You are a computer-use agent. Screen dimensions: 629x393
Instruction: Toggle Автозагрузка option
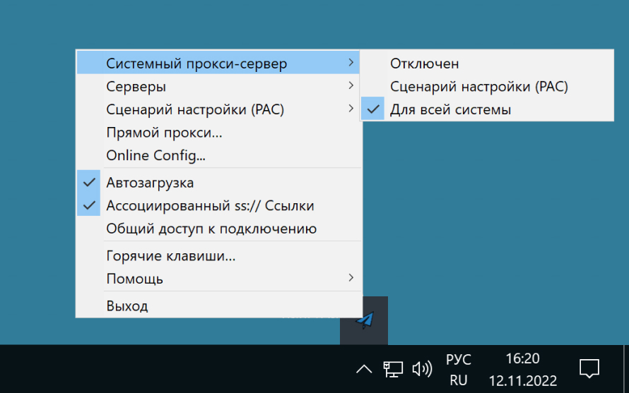pyautogui.click(x=219, y=182)
